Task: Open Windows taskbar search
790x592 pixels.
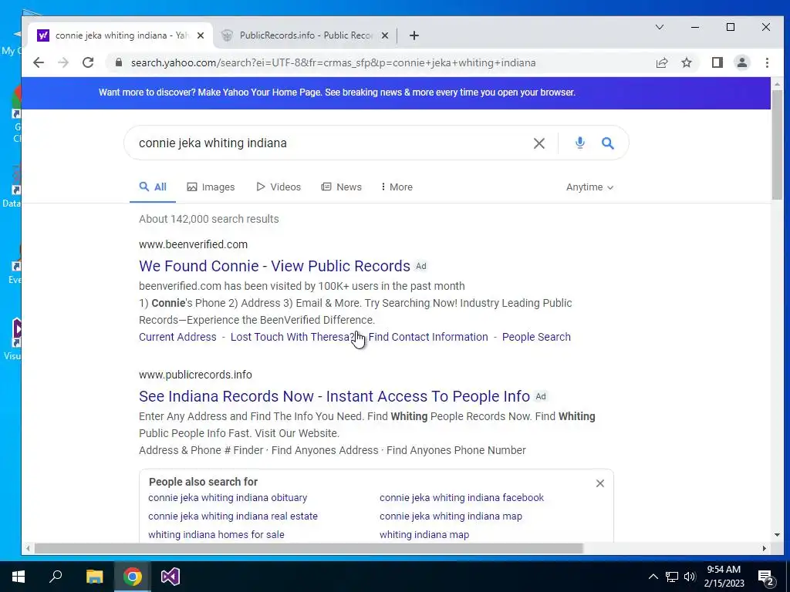Action: 56,577
